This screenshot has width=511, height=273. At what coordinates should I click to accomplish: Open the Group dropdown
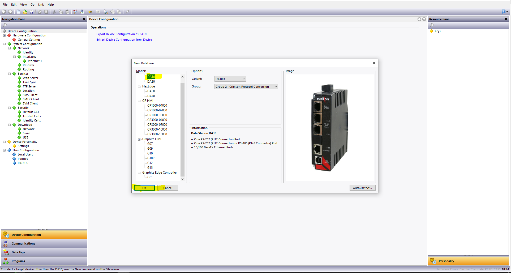[246, 87]
